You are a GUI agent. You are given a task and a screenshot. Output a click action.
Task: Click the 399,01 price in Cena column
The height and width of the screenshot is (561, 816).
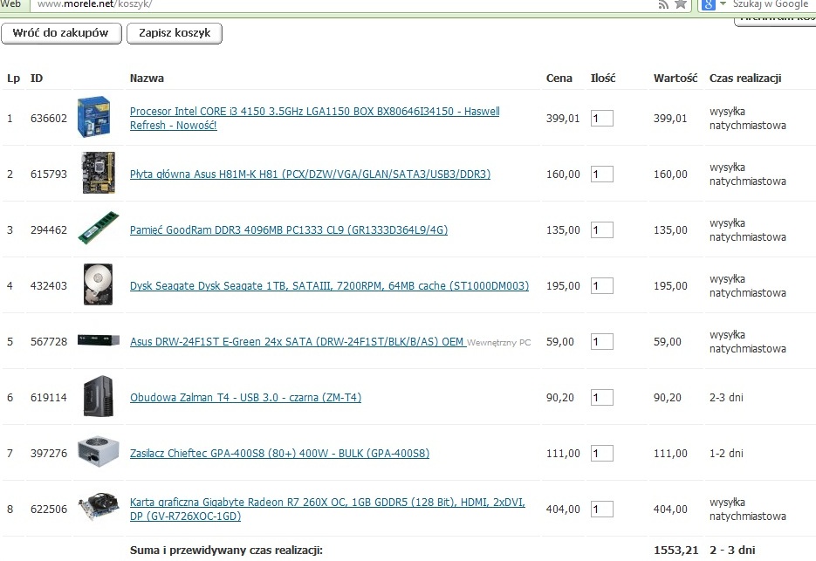(x=563, y=118)
